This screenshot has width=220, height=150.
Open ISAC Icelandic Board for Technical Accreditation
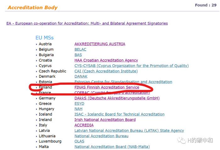point(119,115)
